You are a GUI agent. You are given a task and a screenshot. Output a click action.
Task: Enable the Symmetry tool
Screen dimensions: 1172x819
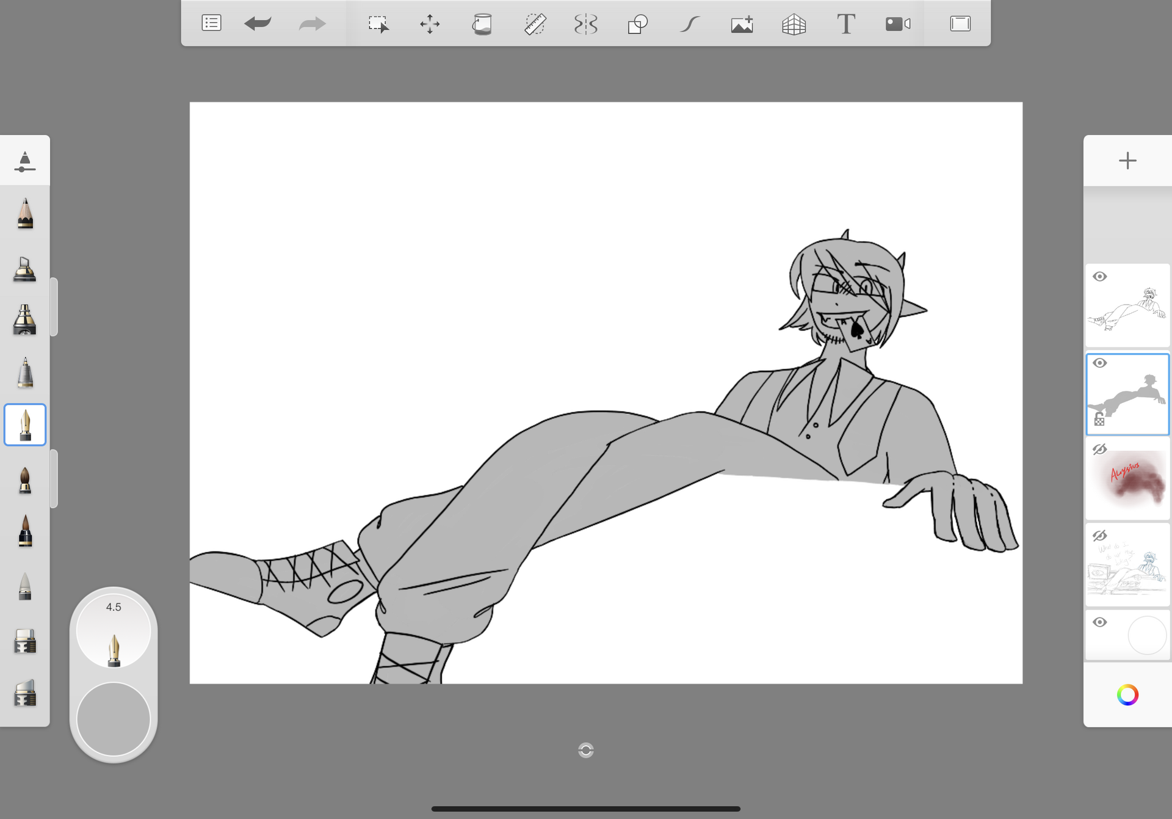coord(585,24)
